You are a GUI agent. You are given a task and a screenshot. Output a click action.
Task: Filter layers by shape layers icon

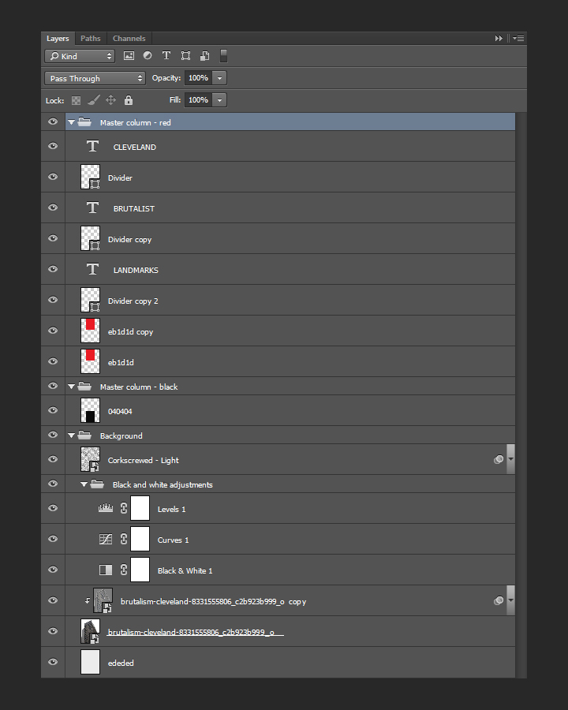coord(185,56)
